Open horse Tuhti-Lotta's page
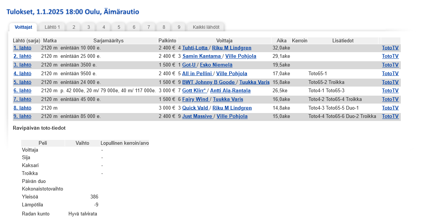This screenshot has width=422, height=220. (x=195, y=48)
